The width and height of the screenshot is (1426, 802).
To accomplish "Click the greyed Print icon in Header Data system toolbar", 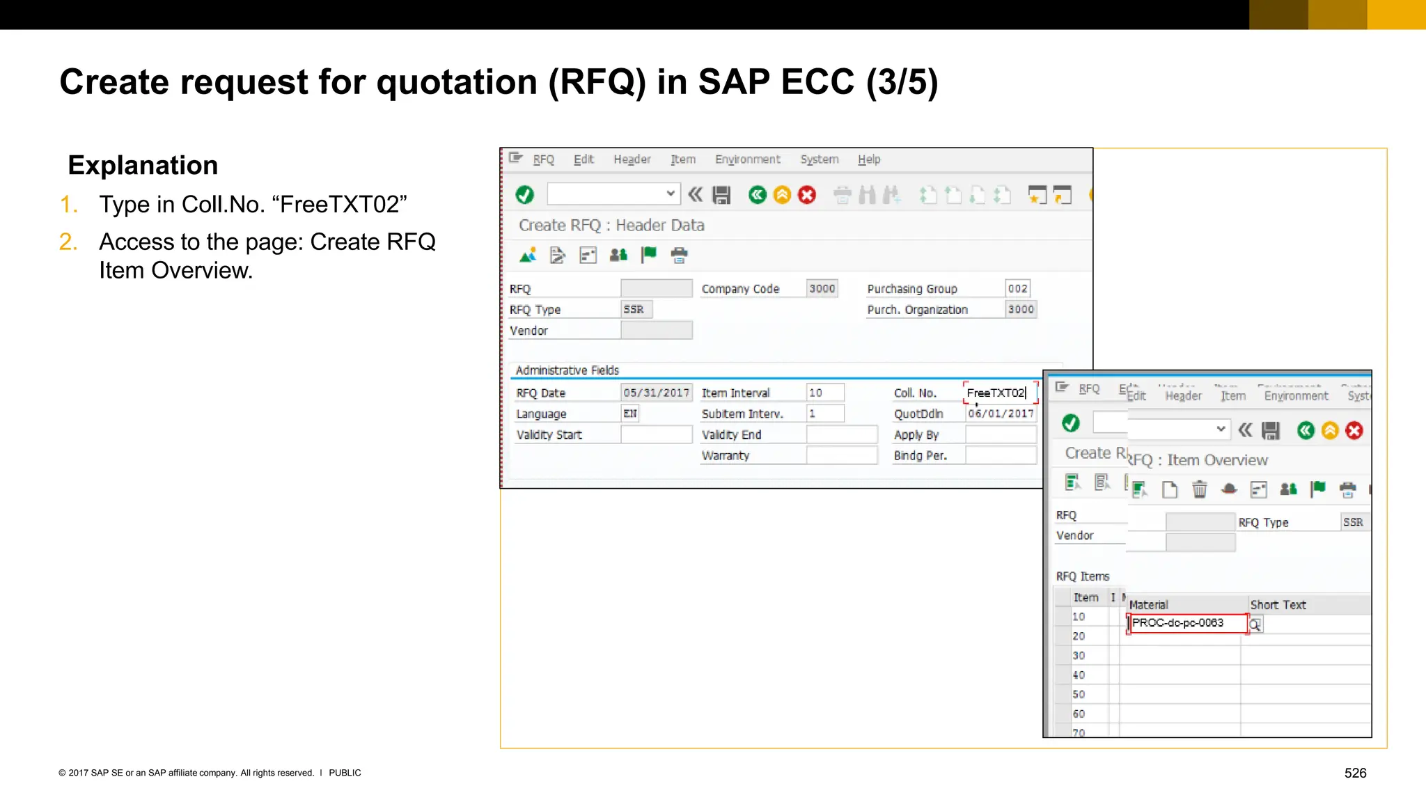I will coord(843,196).
